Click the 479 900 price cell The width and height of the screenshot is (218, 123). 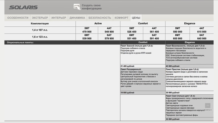(x=87, y=32)
